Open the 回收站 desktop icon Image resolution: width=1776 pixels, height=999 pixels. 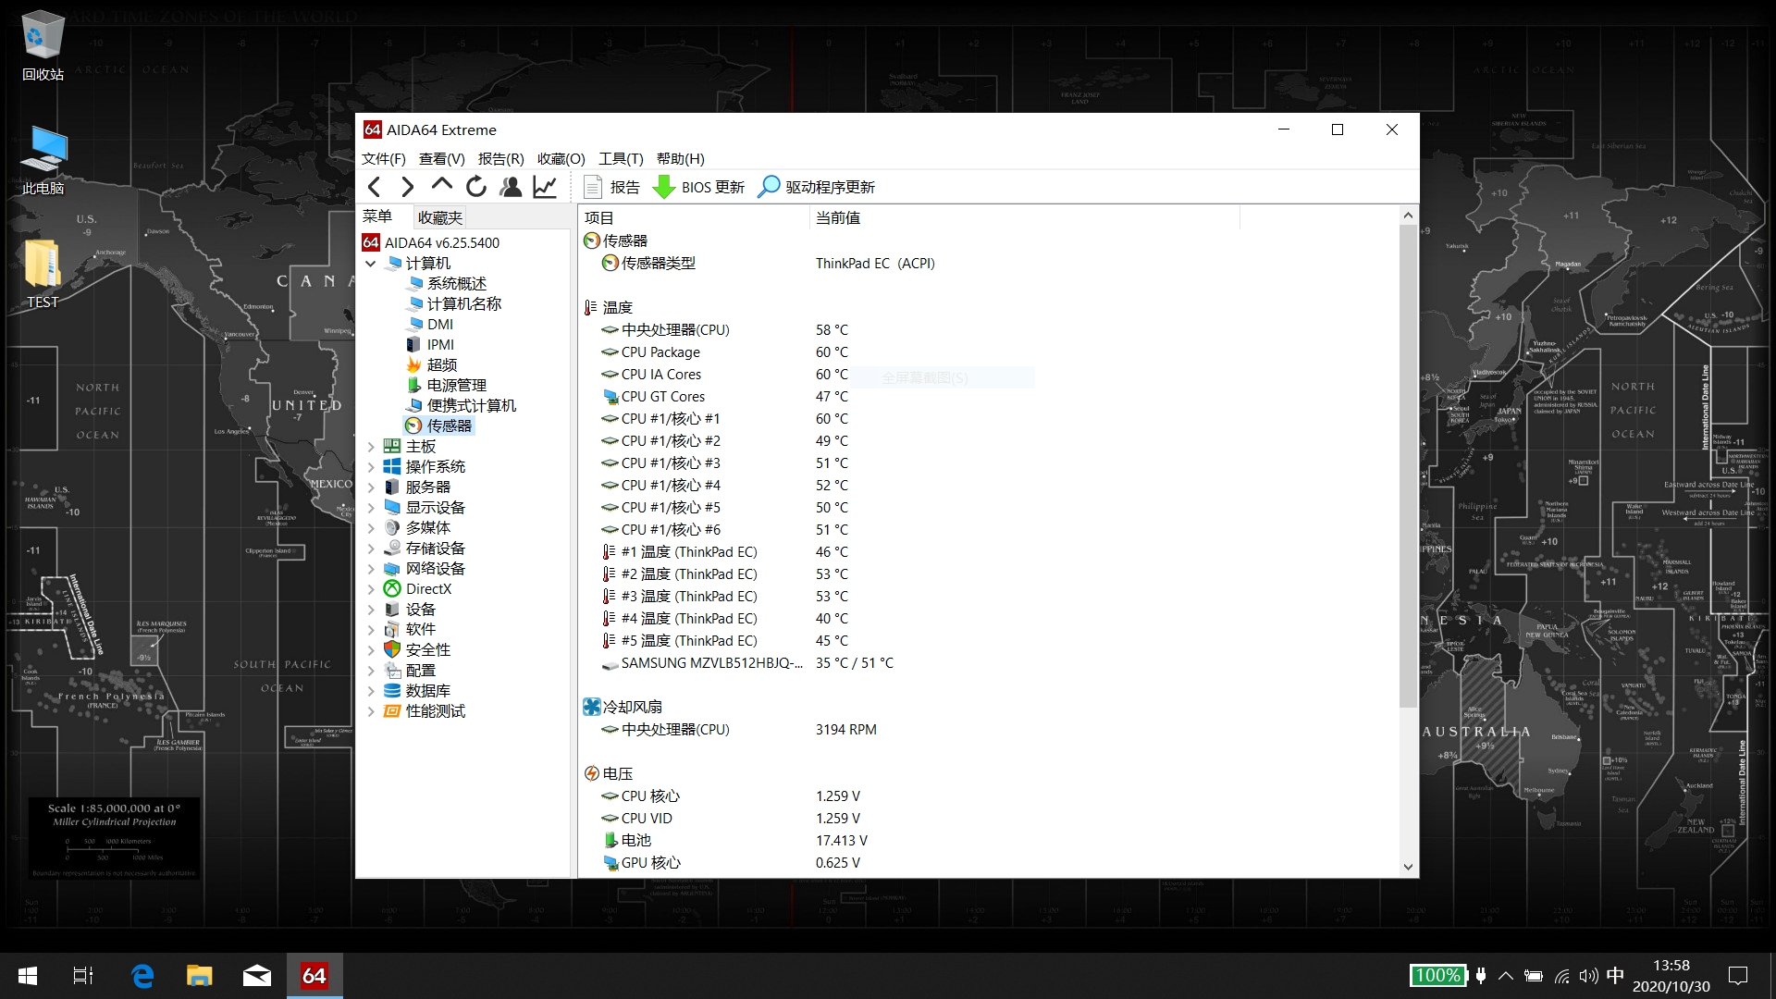(x=43, y=45)
